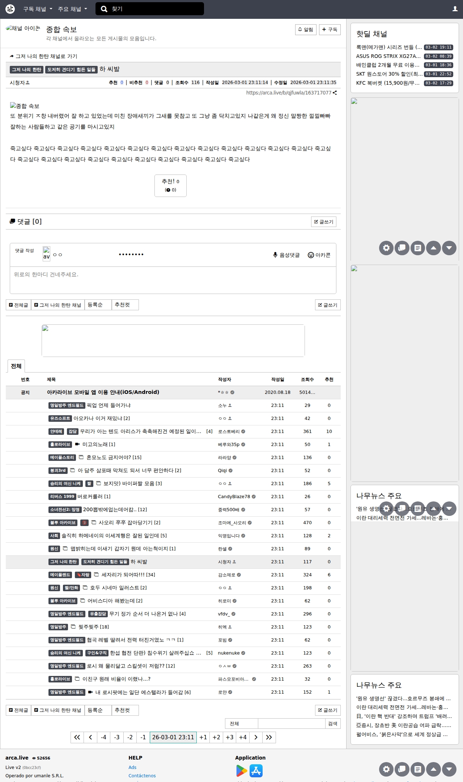Viewport: 463px width, 782px height.
Task: Click the current page 26-03-01 23:11 item
Action: click(x=173, y=737)
